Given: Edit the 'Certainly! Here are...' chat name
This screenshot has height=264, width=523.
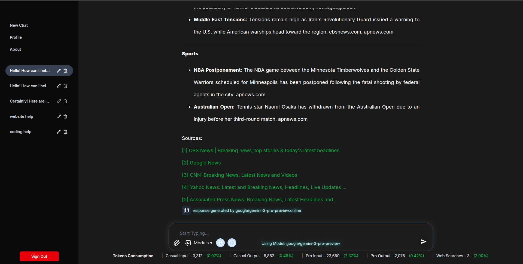Looking at the screenshot, I should point(59,101).
